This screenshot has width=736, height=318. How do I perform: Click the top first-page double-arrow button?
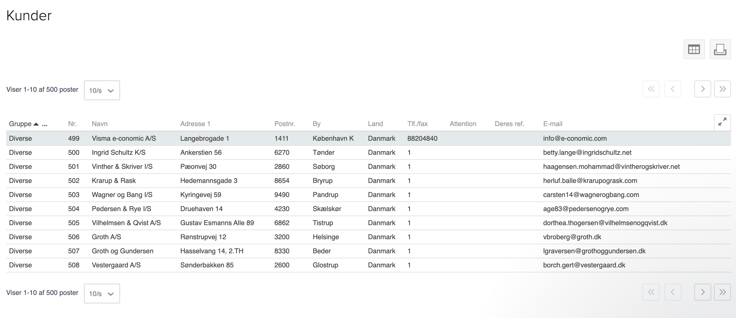click(x=651, y=89)
